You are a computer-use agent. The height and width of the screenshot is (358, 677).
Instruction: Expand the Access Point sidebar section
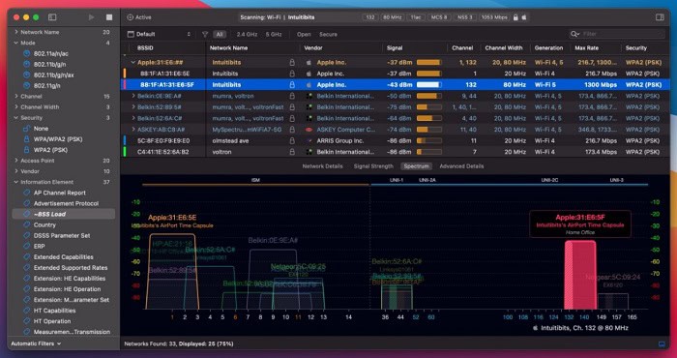(x=16, y=161)
